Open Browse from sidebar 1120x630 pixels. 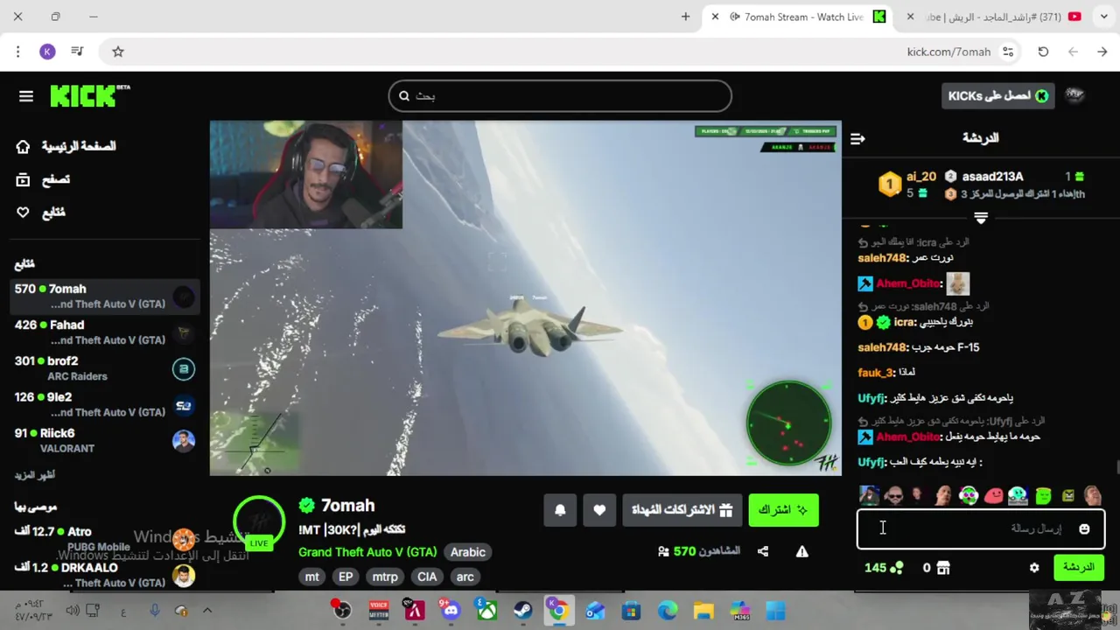pos(44,179)
